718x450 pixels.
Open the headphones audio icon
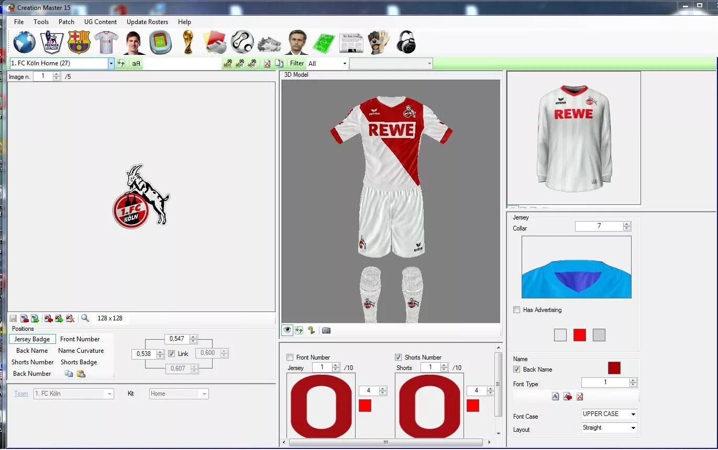click(406, 42)
